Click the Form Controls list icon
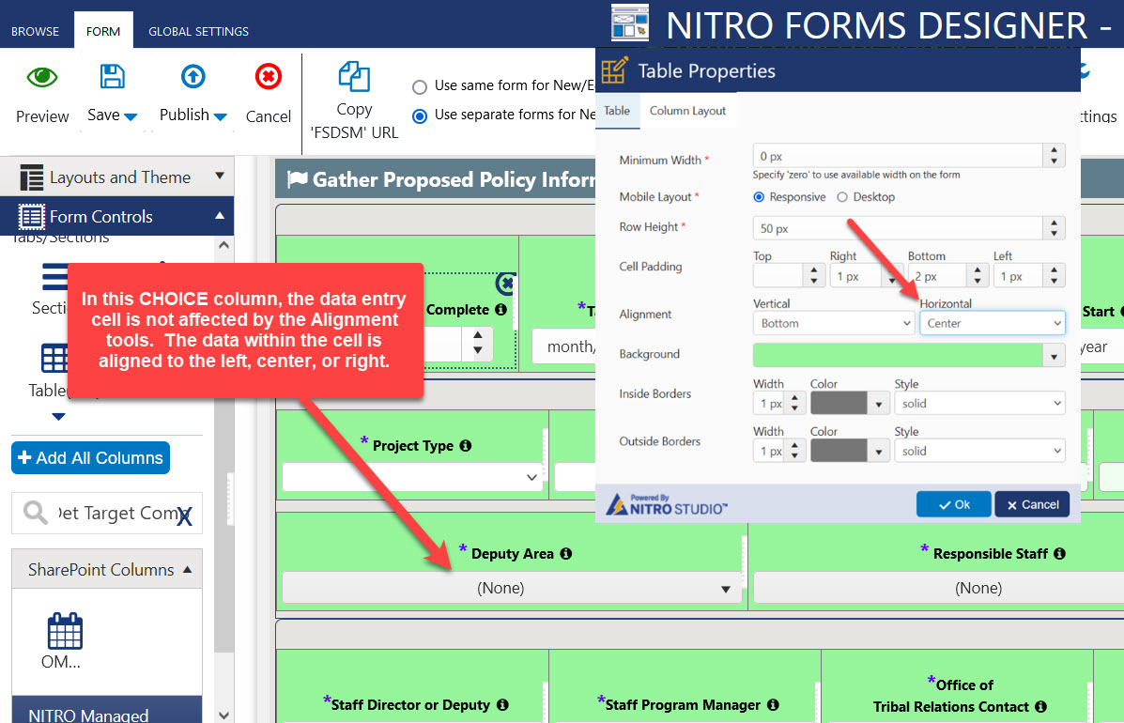The image size is (1124, 723). (x=32, y=216)
